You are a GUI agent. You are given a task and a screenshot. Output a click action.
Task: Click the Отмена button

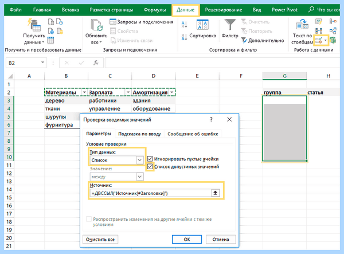(221, 239)
